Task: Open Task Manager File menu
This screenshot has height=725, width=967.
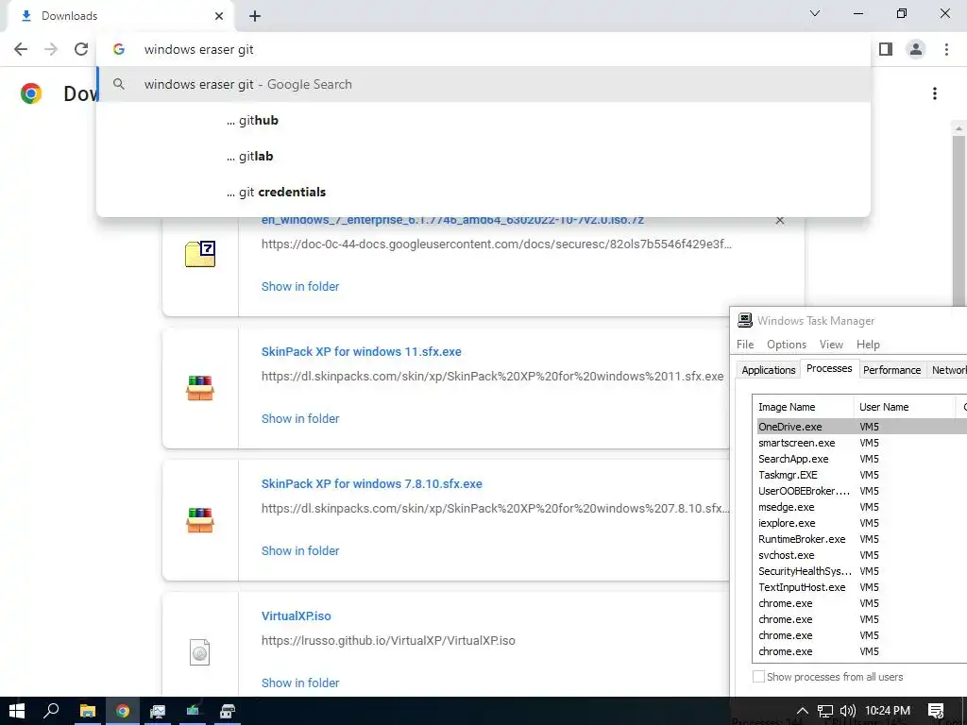Action: click(745, 345)
